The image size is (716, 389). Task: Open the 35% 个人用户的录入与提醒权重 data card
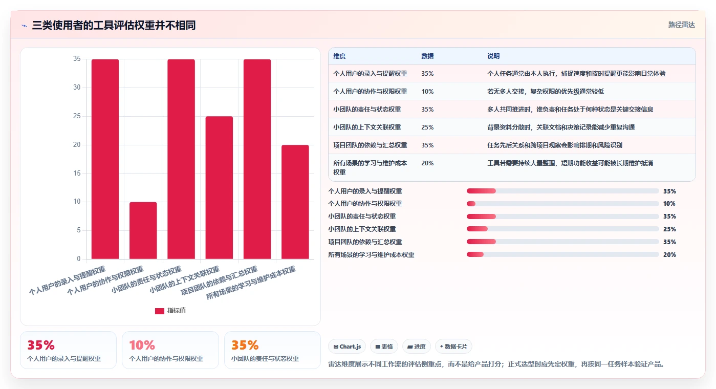[68, 350]
